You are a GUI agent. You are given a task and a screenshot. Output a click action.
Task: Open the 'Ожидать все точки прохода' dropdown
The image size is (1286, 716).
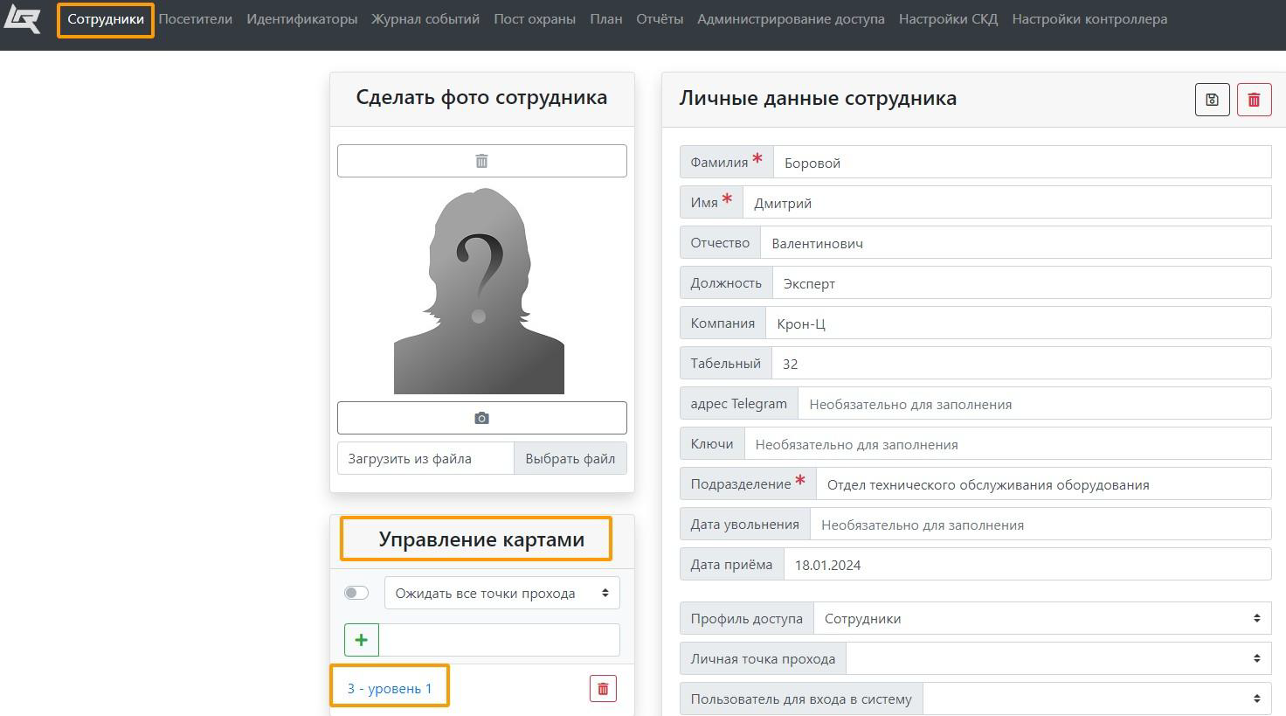click(x=501, y=594)
